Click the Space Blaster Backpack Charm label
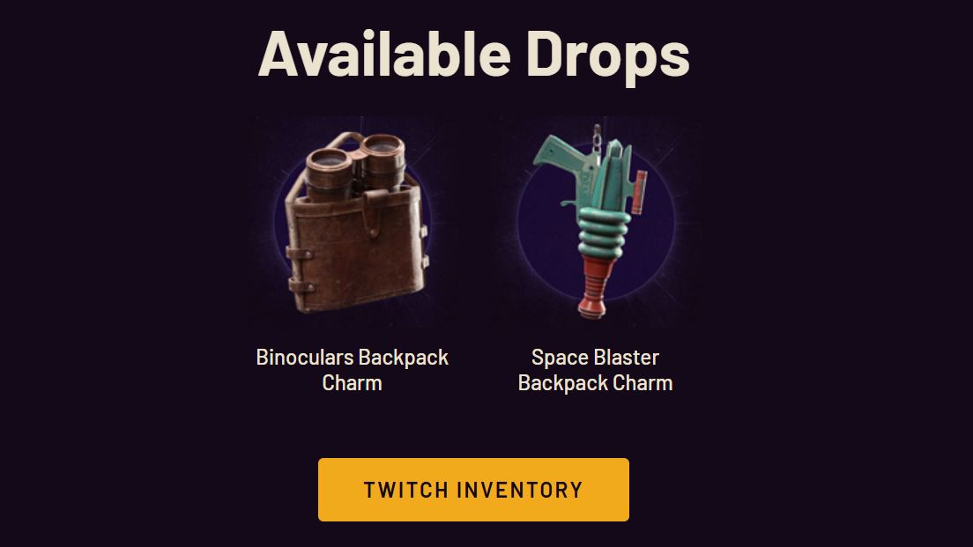The image size is (973, 547). point(595,370)
